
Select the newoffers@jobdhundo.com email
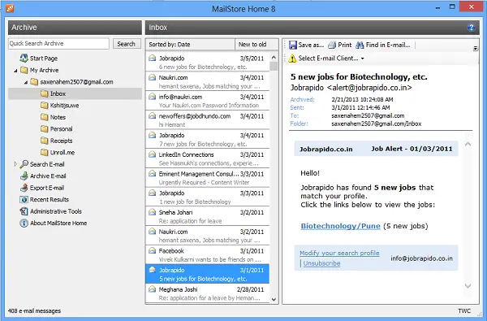click(x=208, y=120)
